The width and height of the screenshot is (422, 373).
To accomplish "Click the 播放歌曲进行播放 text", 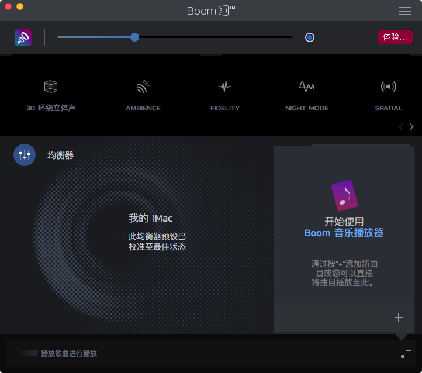I will point(69,353).
